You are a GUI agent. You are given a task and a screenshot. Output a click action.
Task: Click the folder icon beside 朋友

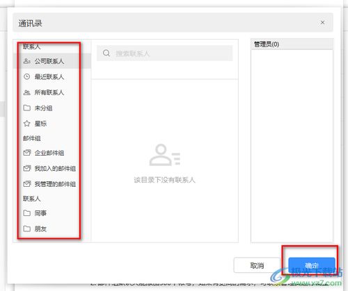[x=27, y=228]
